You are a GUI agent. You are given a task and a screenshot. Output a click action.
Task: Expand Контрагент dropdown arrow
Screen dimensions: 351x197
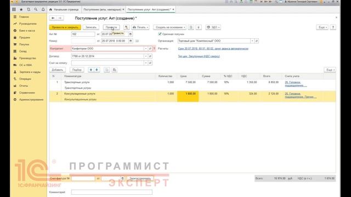point(146,49)
